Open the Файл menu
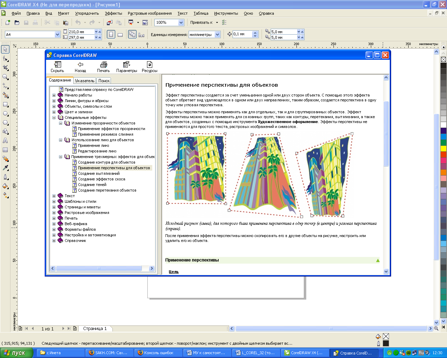This screenshot has height=358, width=447. tap(16, 13)
